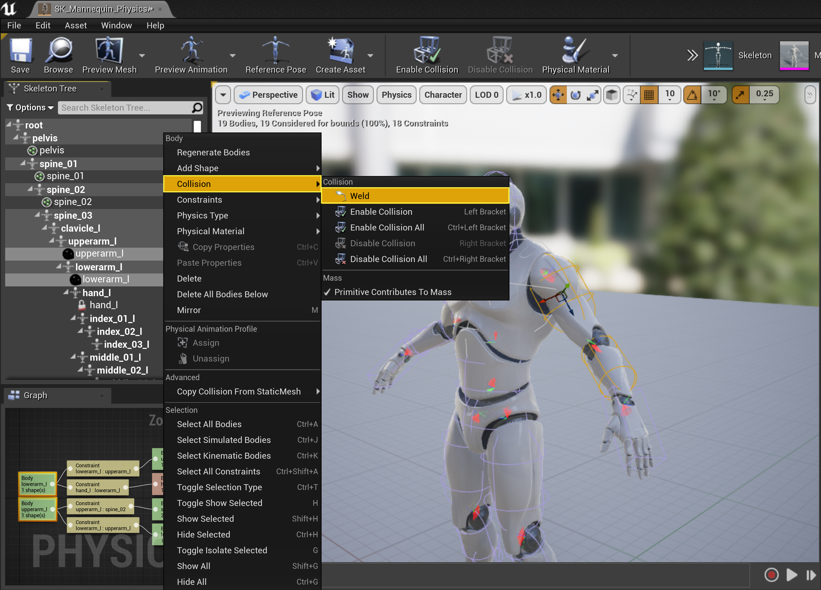Toggle grid snapping icon in viewport
821x590 pixels.
click(x=649, y=95)
